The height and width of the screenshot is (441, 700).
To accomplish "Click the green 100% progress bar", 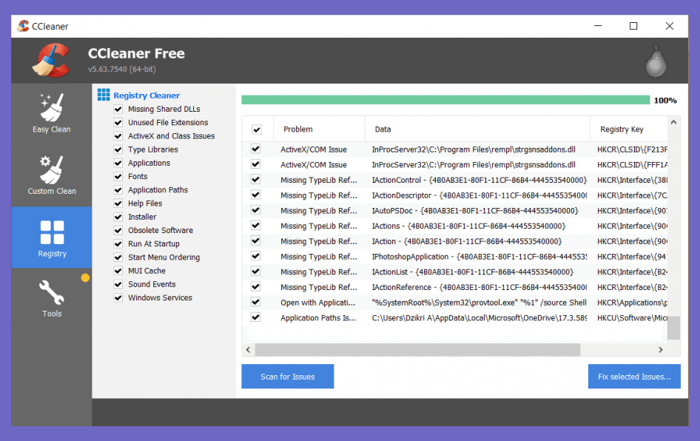I will tap(445, 100).
